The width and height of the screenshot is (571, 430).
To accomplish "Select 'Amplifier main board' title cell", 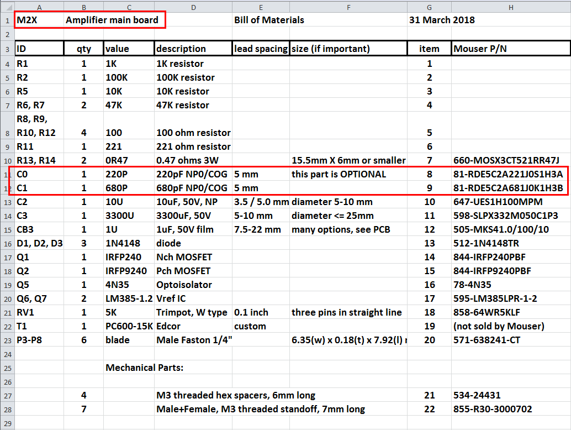I will coord(112,20).
